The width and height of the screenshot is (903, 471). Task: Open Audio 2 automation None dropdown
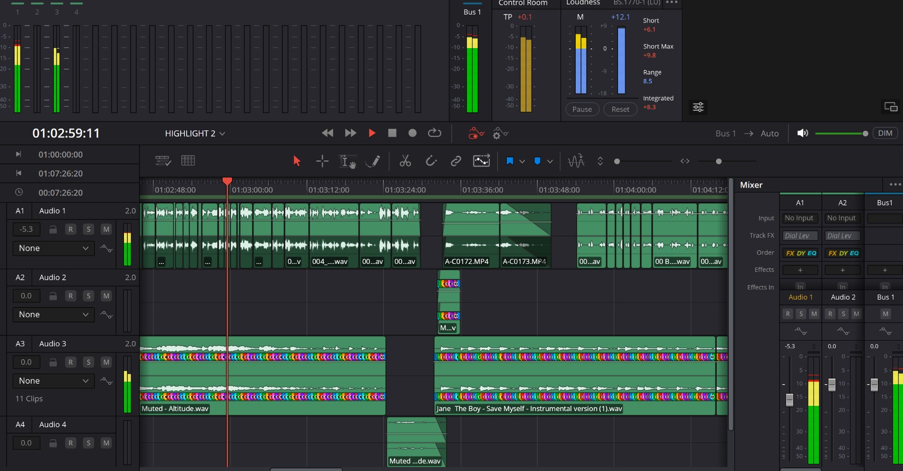click(x=53, y=314)
